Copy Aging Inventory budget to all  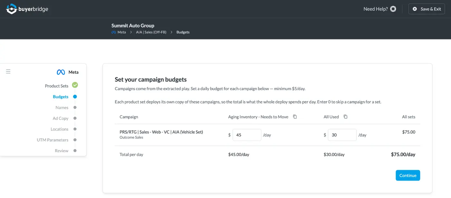pyautogui.click(x=295, y=117)
